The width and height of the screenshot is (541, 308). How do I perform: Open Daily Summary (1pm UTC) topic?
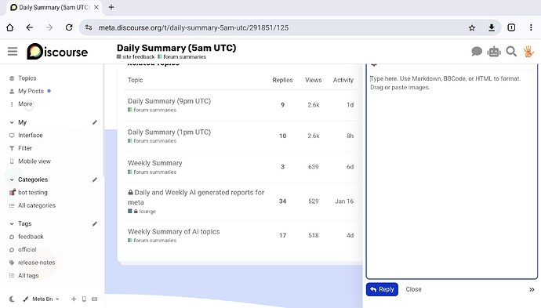[169, 132]
